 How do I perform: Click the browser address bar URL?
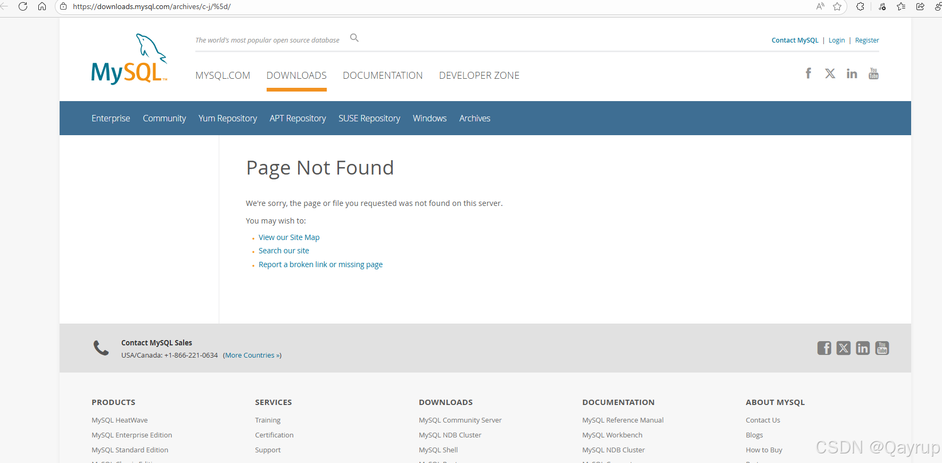tap(152, 7)
